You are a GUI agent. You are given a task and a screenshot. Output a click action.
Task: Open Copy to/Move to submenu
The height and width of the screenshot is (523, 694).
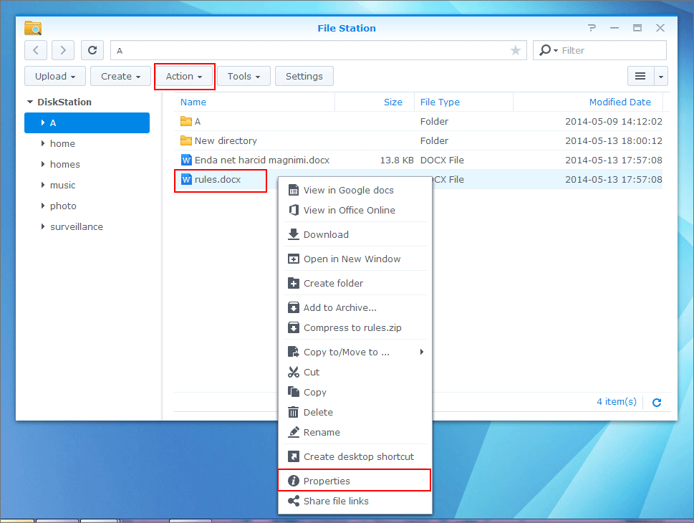[x=347, y=352]
